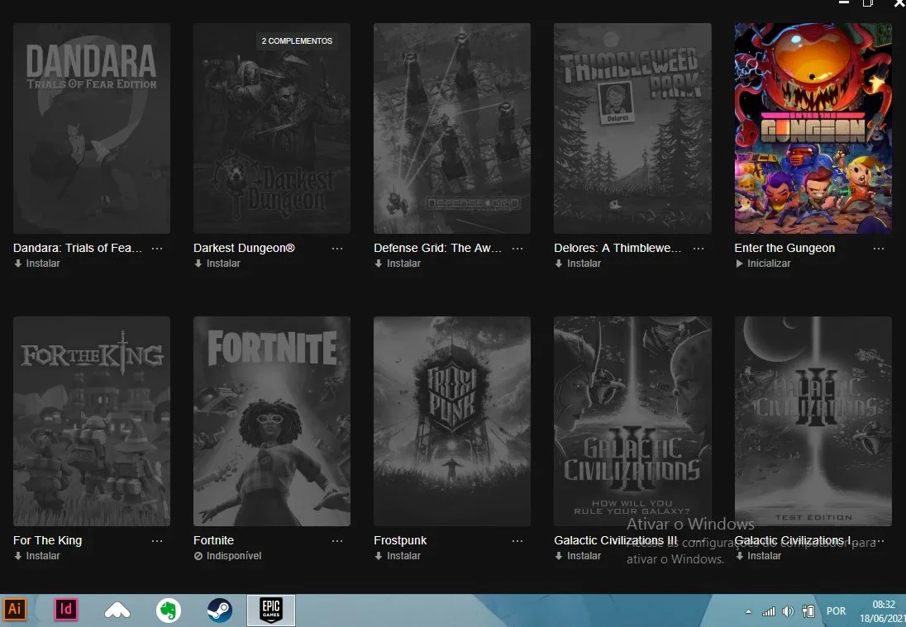Viewport: 906px width, 627px height.
Task: Click the battery power tray icon
Action: coord(808,611)
